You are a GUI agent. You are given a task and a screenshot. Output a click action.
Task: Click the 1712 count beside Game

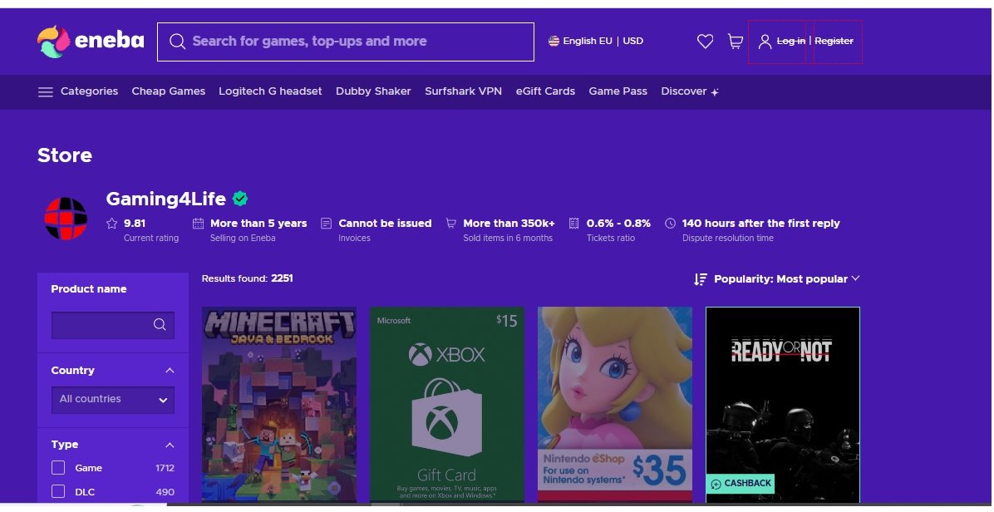pos(165,468)
